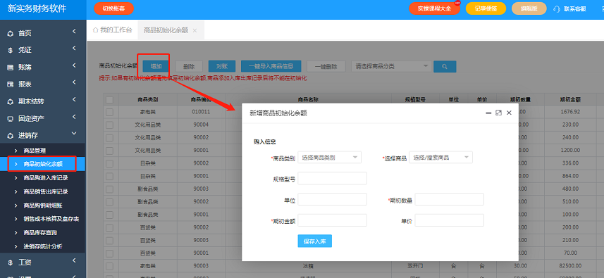Click the 切换账套 button

coord(113,8)
